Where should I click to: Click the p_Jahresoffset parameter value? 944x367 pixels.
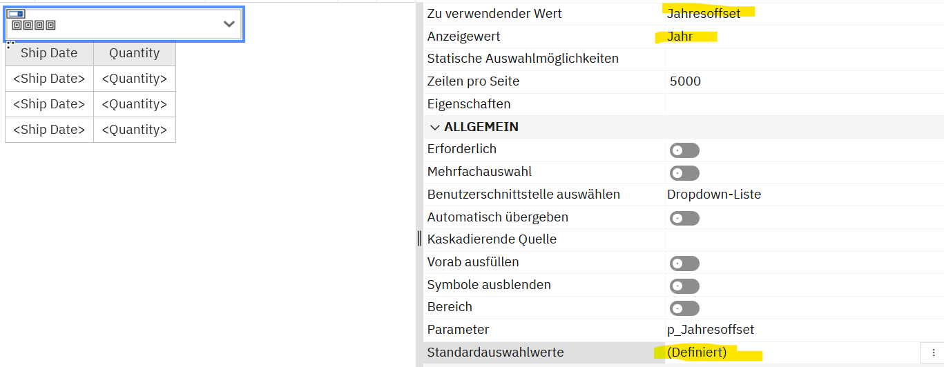tap(710, 330)
